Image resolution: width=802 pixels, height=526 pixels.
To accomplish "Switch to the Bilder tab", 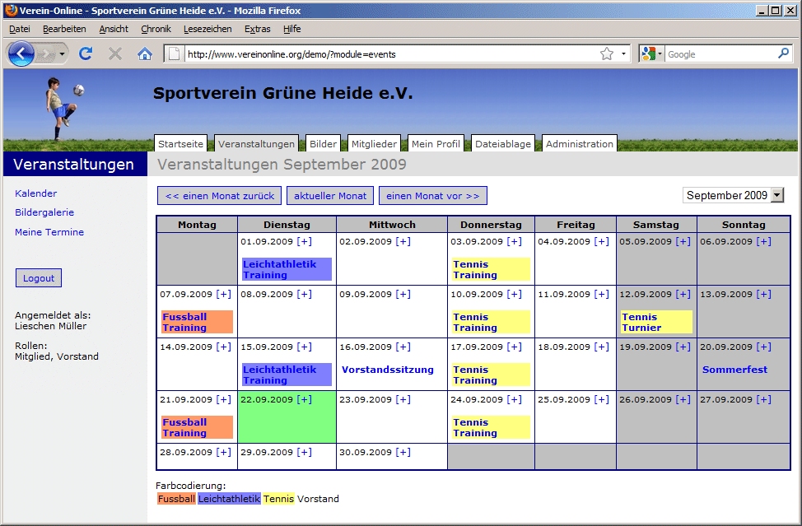I will click(x=322, y=142).
